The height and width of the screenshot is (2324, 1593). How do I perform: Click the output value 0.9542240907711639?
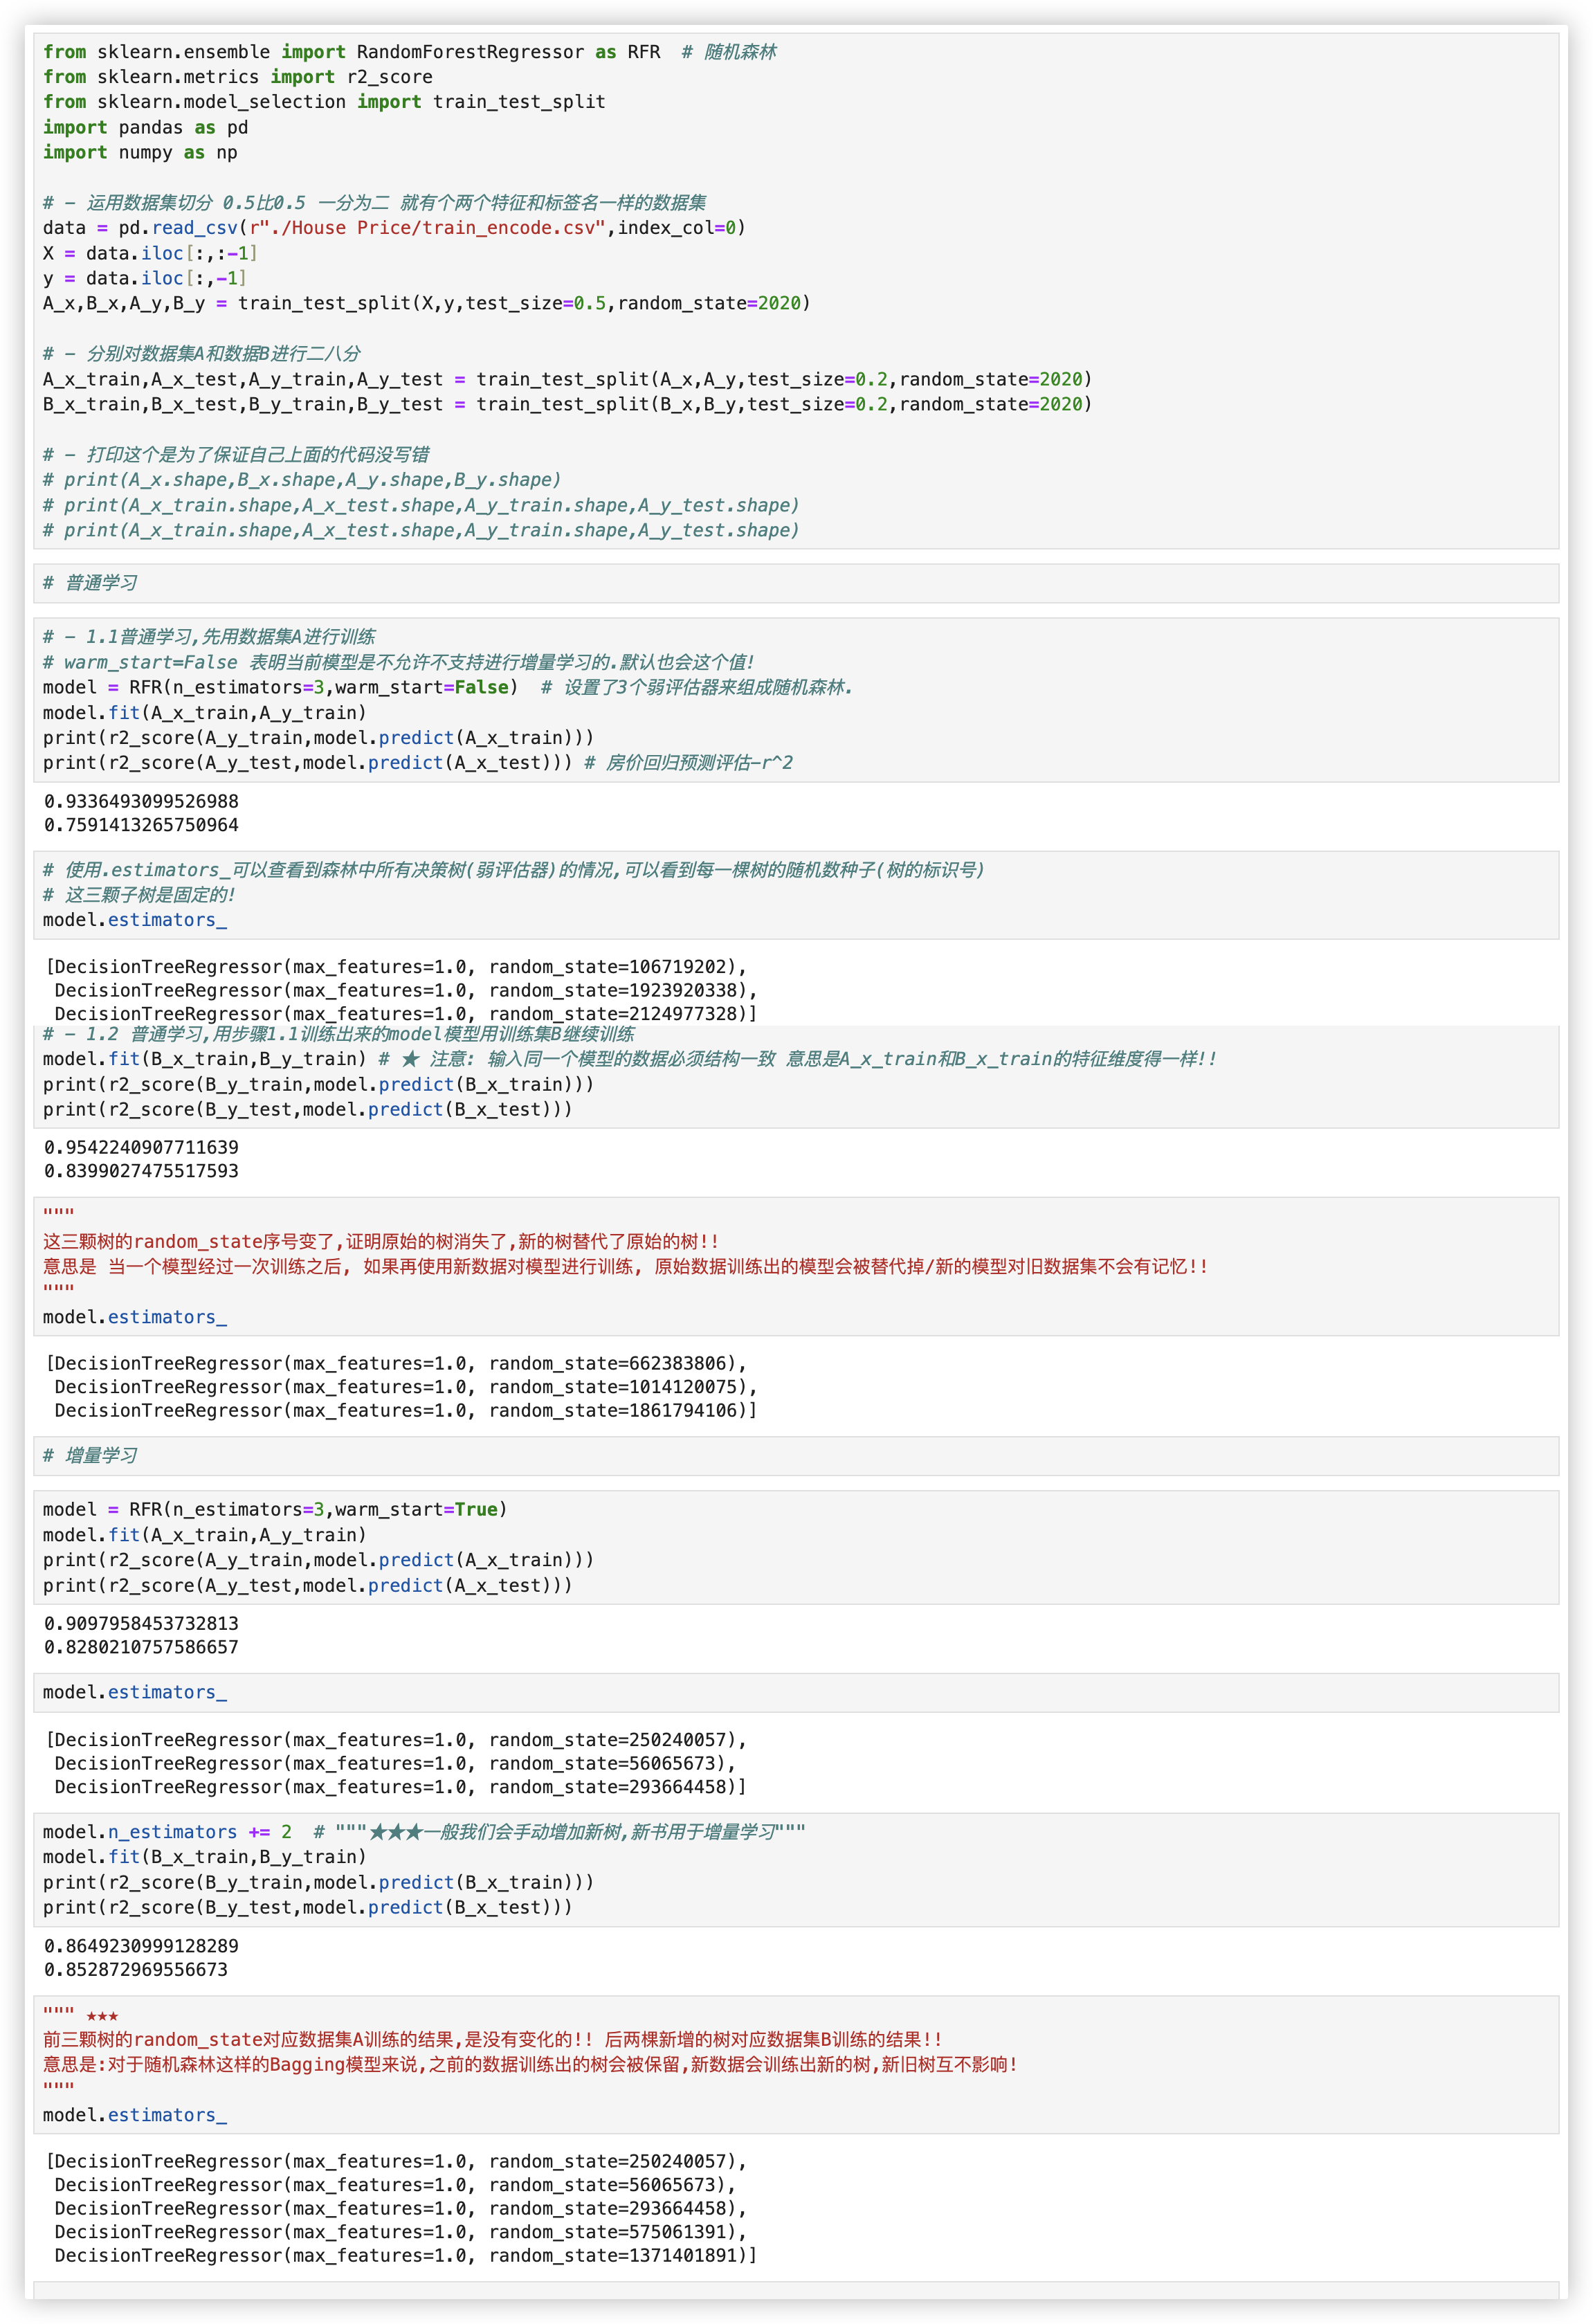pos(141,1147)
